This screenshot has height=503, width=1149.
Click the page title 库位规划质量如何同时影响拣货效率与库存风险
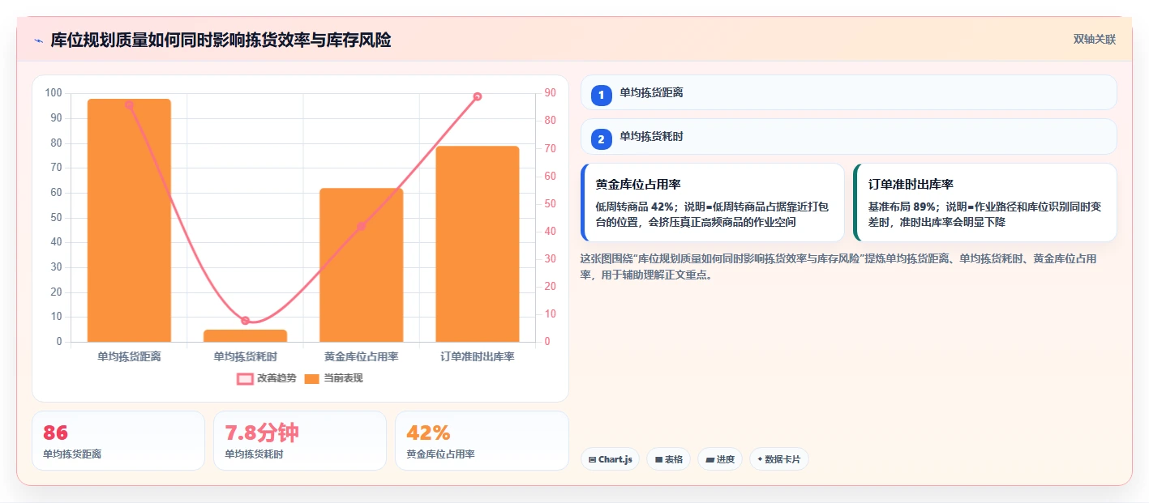(x=221, y=40)
